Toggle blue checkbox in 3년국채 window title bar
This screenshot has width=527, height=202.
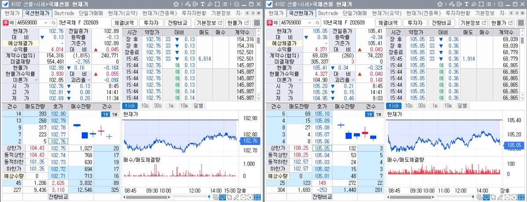[x=5, y=4]
